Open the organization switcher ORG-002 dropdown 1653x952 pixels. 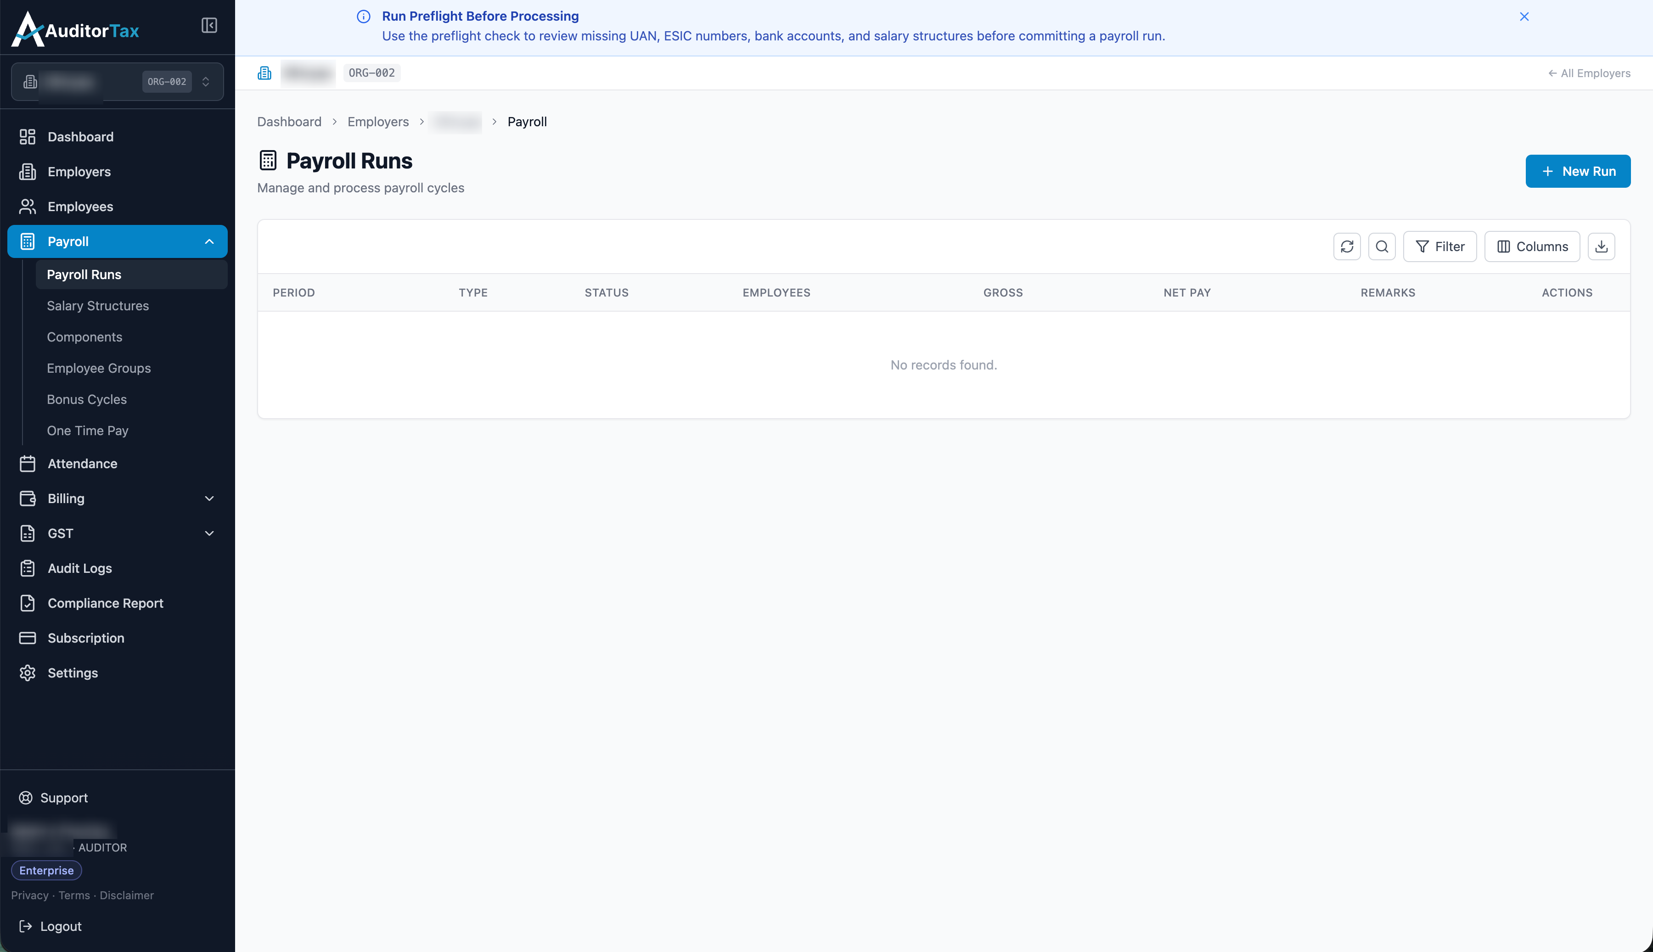118,82
